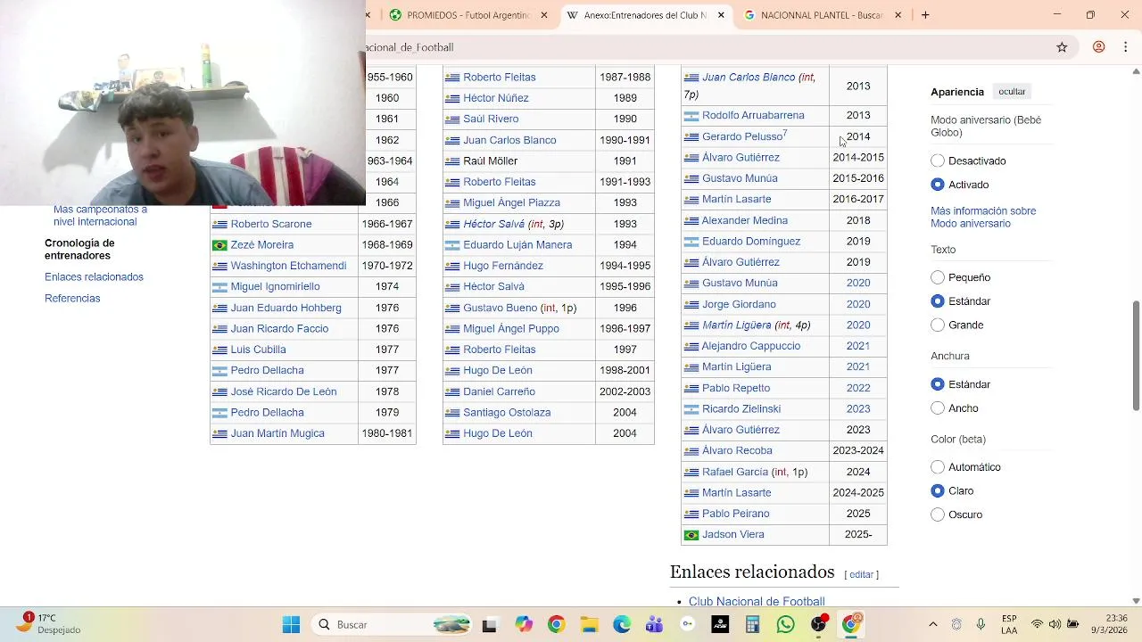The width and height of the screenshot is (1142, 642).
Task: Open a new browser tab
Action: point(925,15)
